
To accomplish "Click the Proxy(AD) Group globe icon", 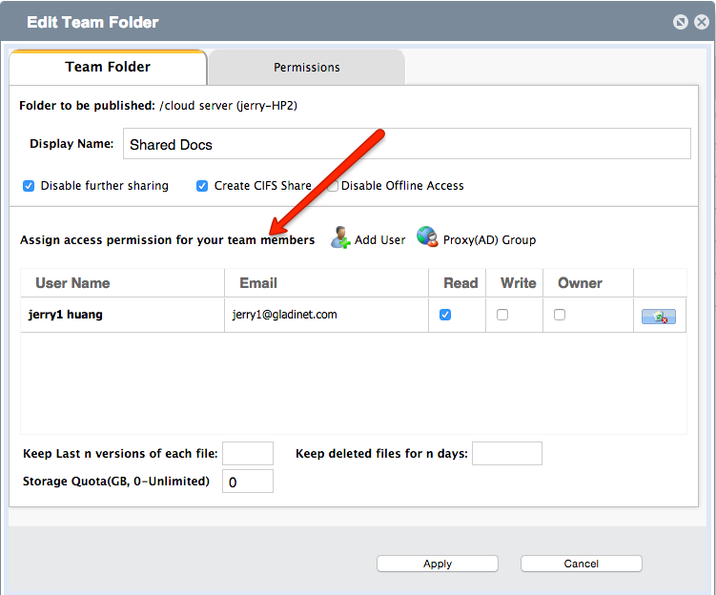I will 427,236.
